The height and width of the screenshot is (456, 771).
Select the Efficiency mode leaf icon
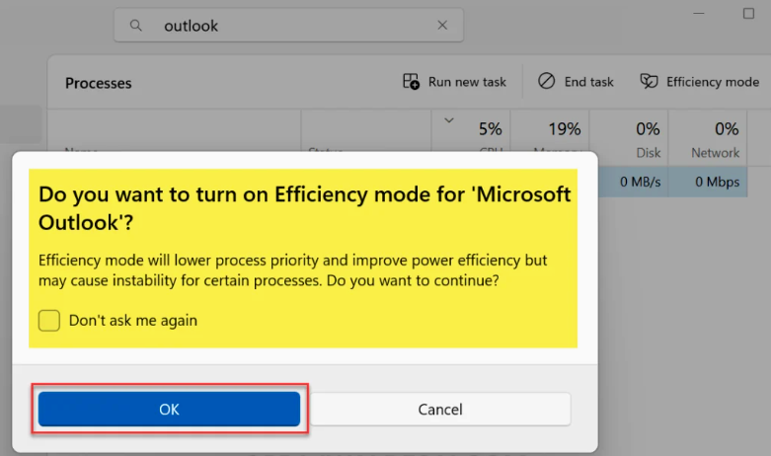click(x=649, y=82)
